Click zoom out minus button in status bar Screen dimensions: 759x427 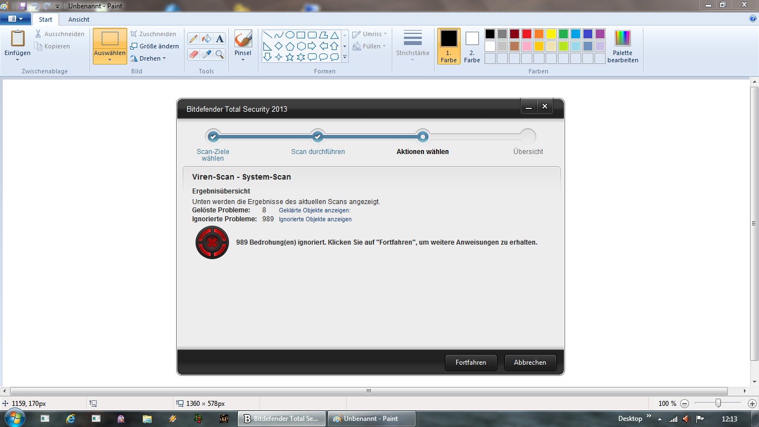(x=685, y=404)
